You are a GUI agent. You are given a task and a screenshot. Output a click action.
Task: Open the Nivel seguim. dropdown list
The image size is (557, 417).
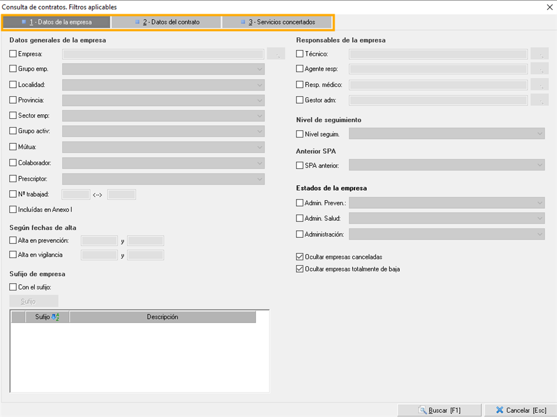540,134
